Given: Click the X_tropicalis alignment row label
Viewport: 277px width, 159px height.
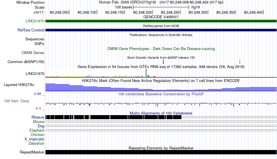Looking at the screenshot, I should [34, 139].
